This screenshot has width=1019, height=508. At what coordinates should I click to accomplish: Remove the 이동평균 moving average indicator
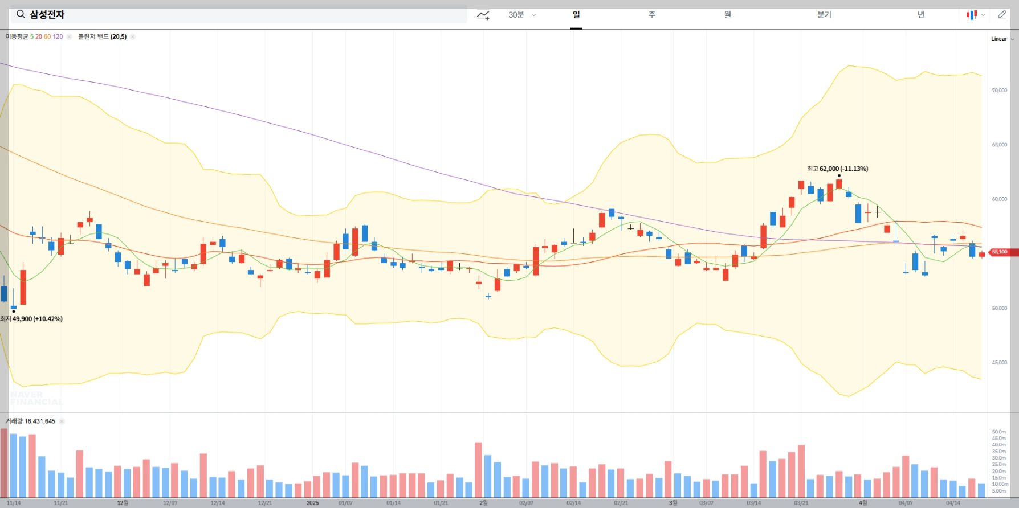click(x=69, y=36)
